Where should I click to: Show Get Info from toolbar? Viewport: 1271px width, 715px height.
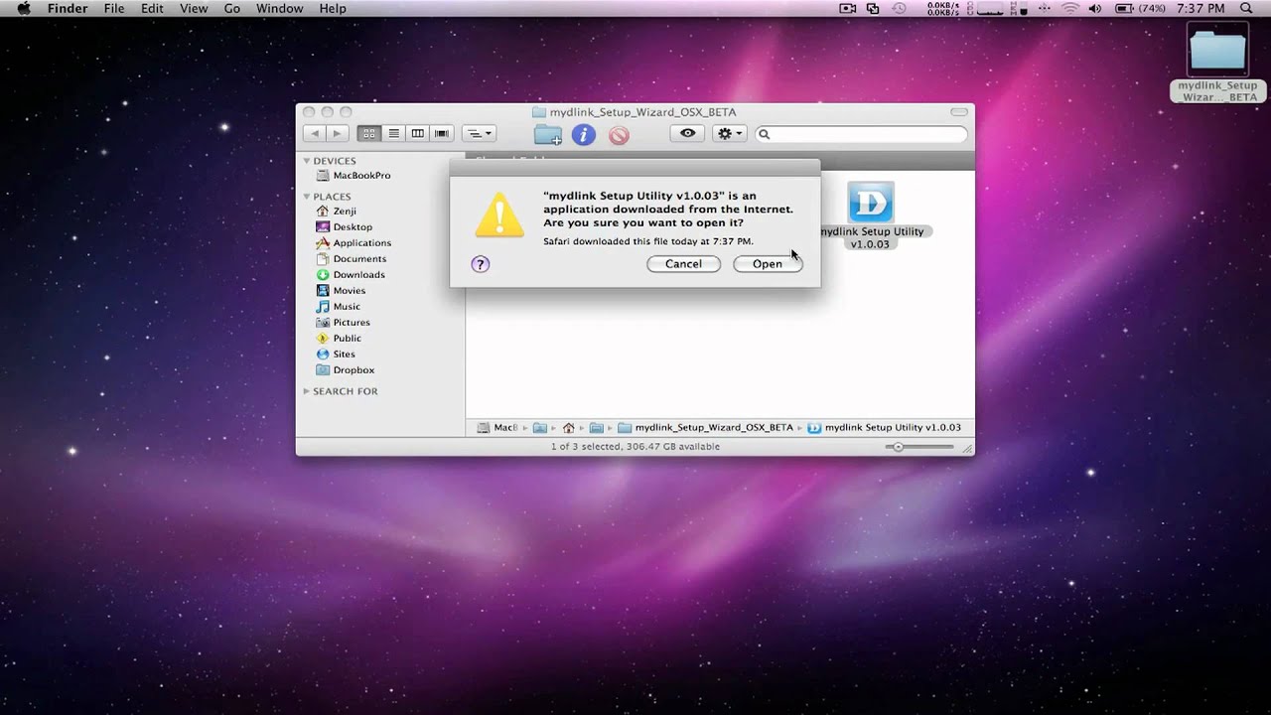click(x=584, y=134)
